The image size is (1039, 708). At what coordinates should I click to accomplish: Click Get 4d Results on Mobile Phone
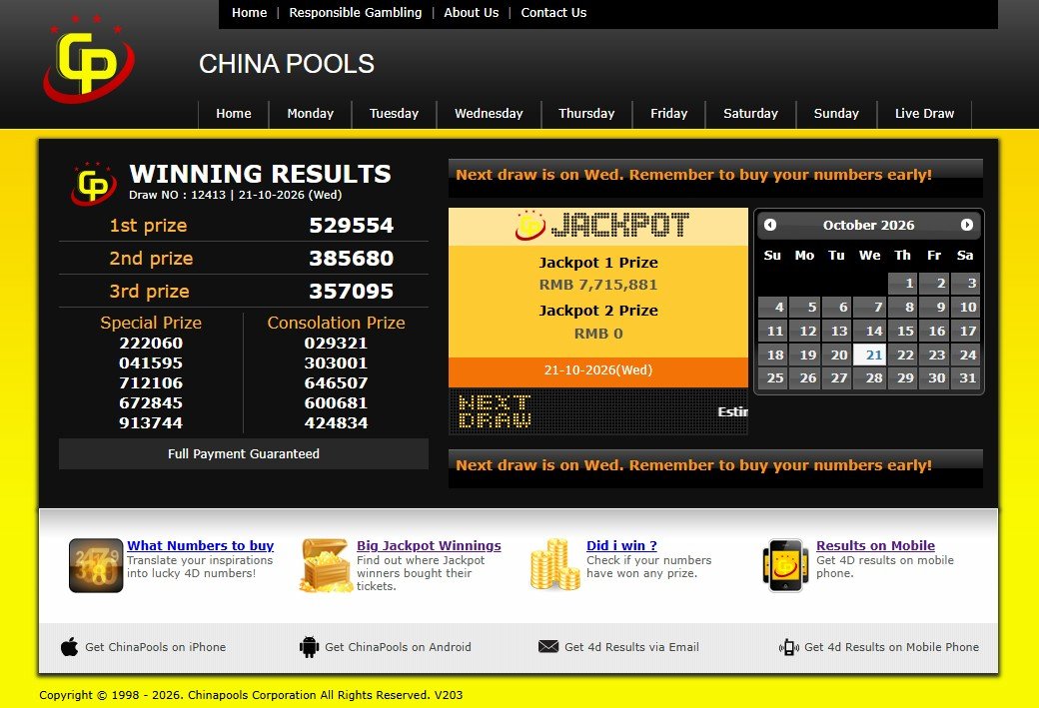891,647
